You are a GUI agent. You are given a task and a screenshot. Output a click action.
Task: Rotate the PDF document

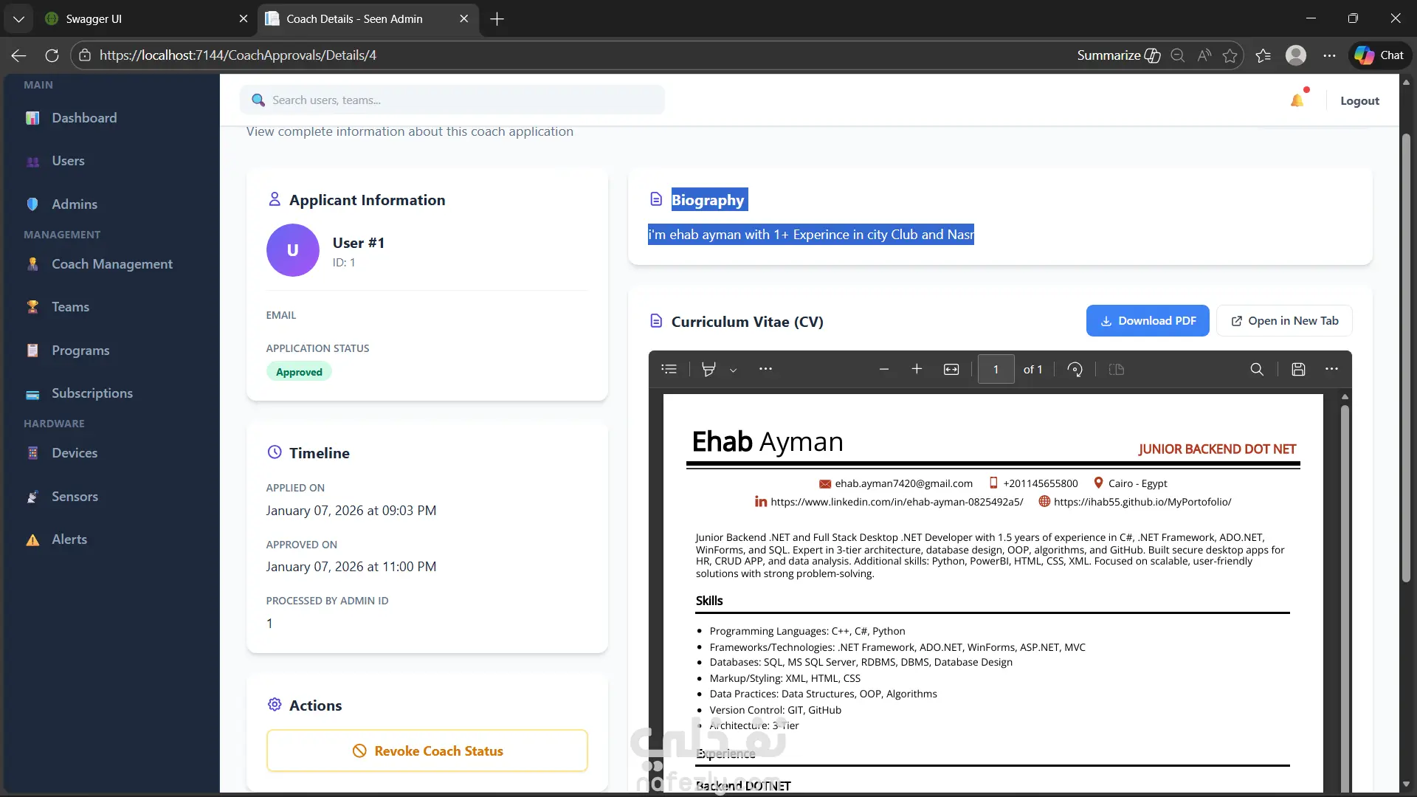click(1075, 369)
